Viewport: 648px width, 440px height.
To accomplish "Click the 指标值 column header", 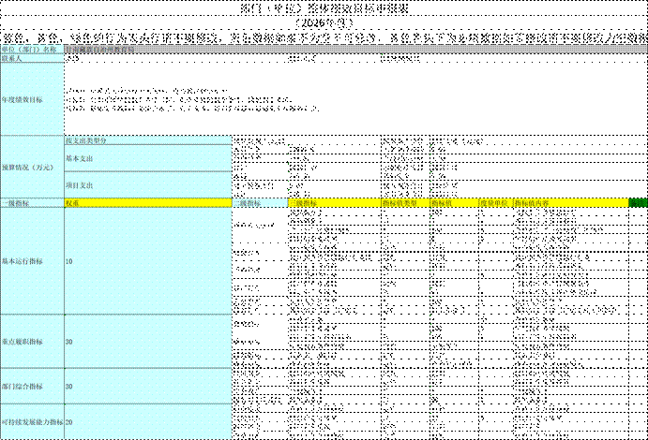I will 453,203.
